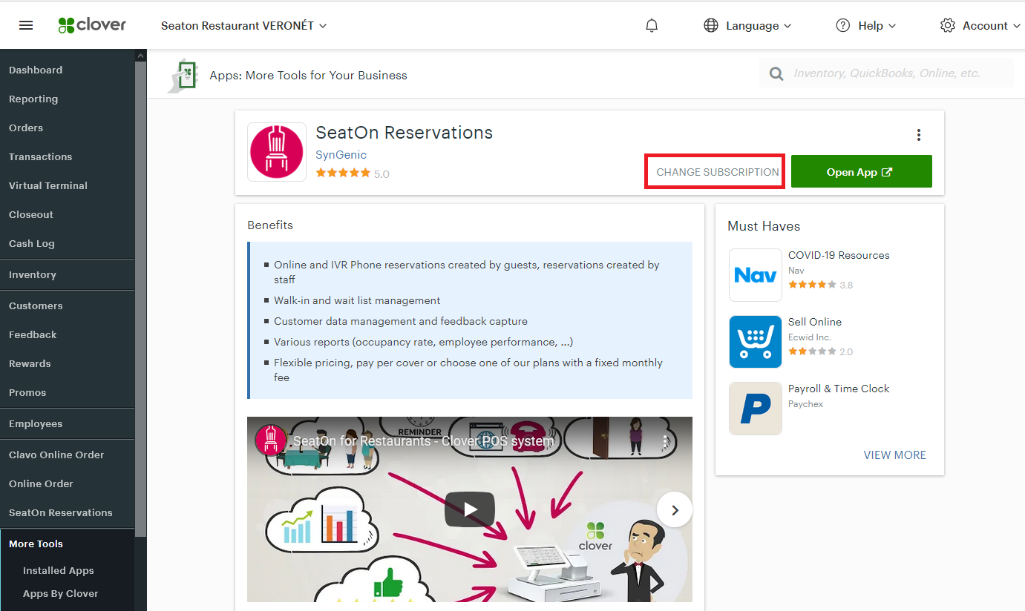1025x611 pixels.
Task: Click the Nav COVID-19 Resources icon
Action: 756,275
